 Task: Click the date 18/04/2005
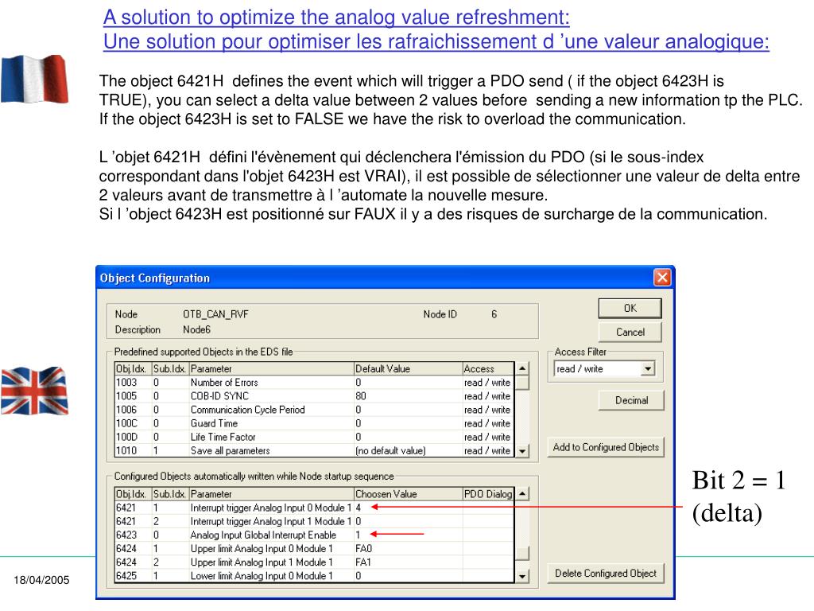coord(41,580)
